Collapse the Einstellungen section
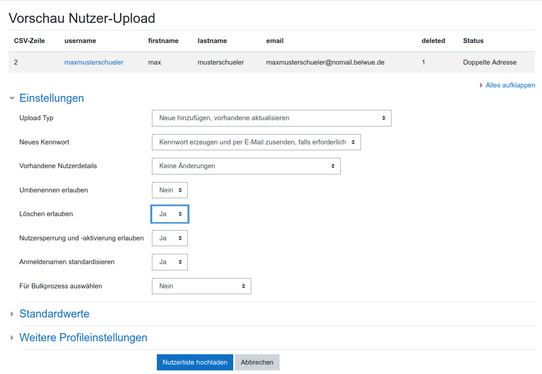 [x=52, y=98]
